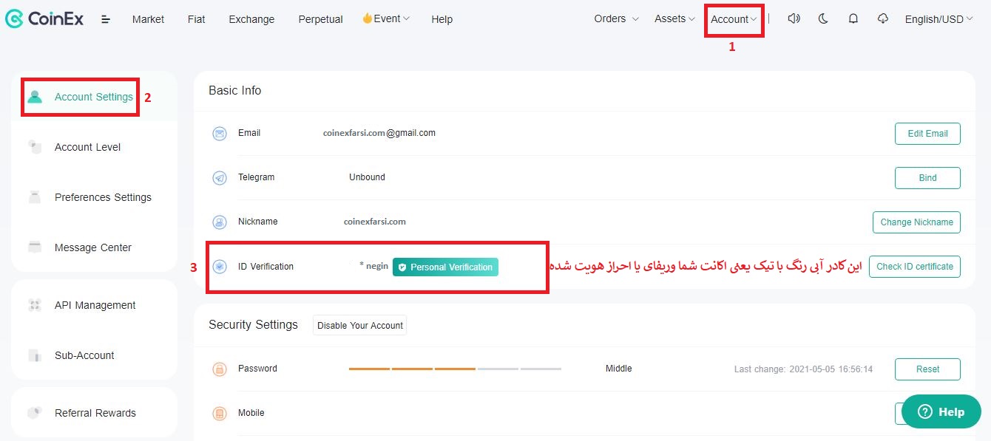Click the API Management sidebar icon

(x=35, y=305)
